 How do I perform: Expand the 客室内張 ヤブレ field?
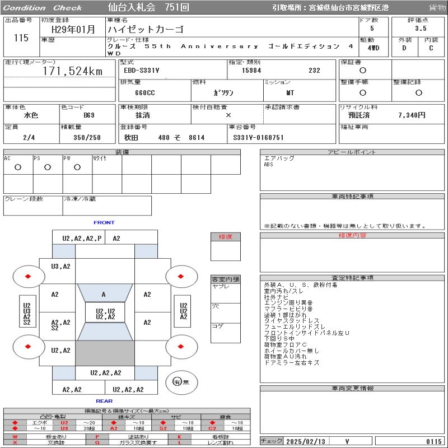(x=226, y=293)
